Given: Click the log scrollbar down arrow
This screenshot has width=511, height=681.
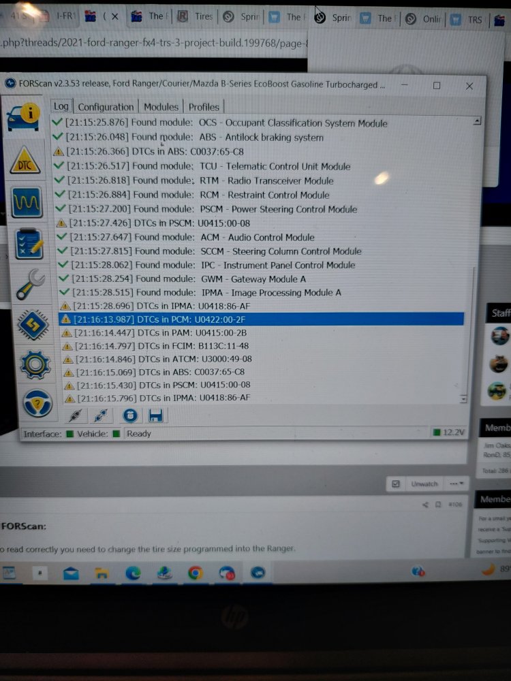Looking at the screenshot, I should click(463, 398).
